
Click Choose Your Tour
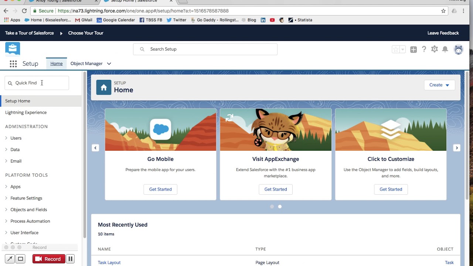pos(86,33)
